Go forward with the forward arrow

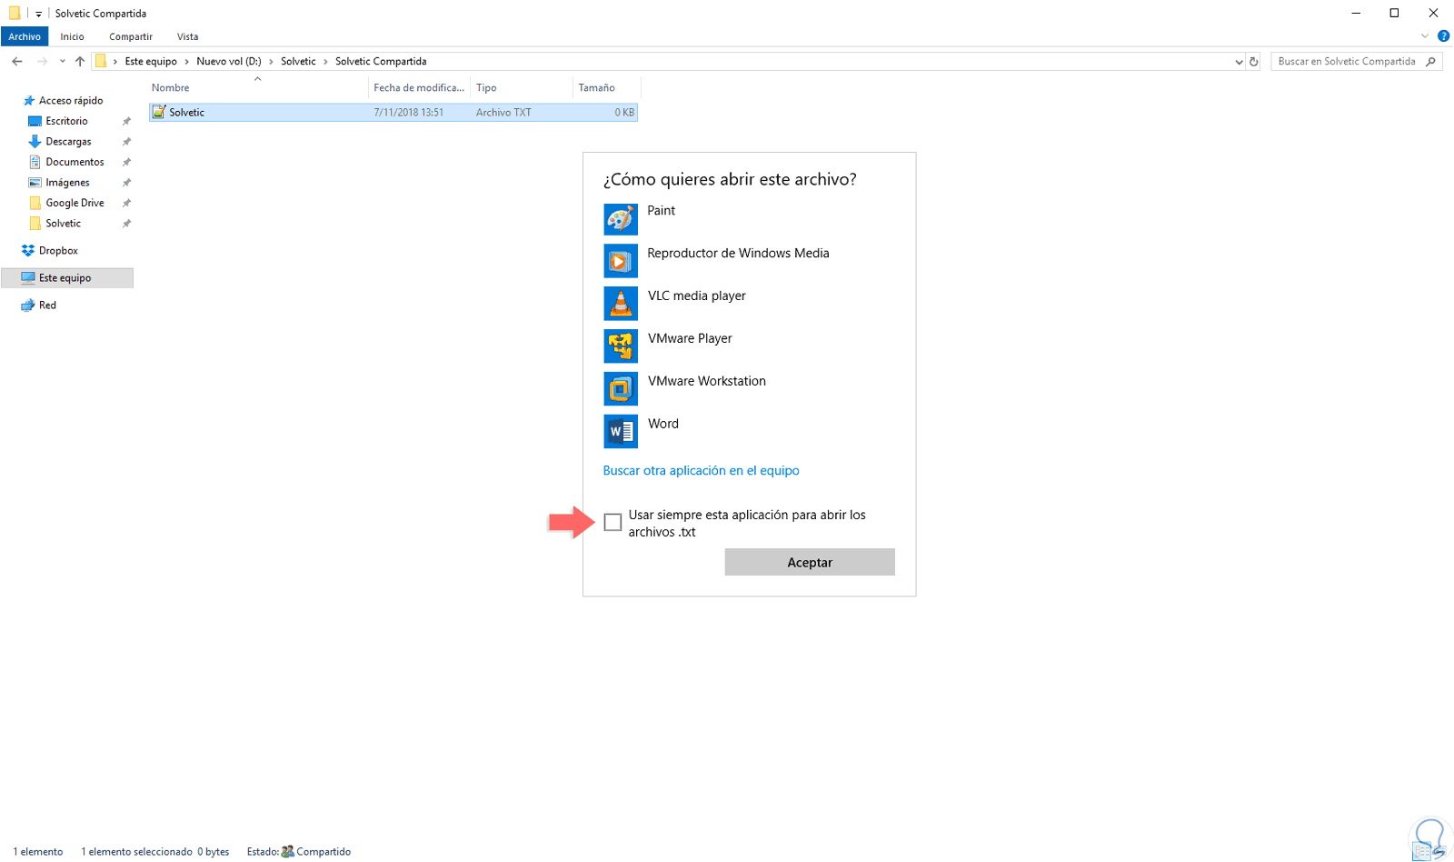pos(42,62)
